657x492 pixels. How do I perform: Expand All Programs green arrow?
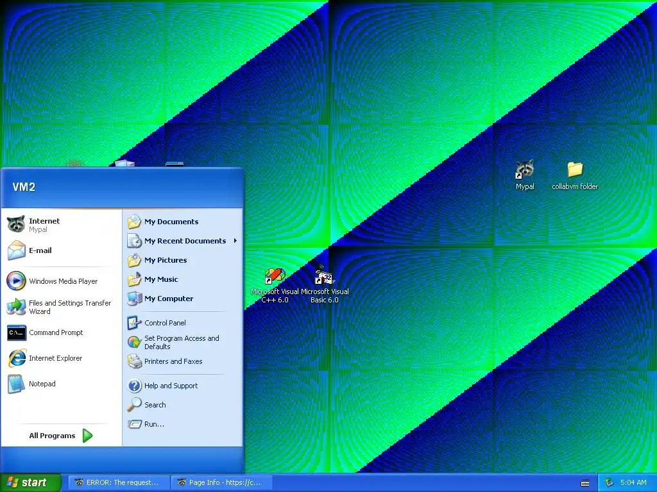[87, 436]
